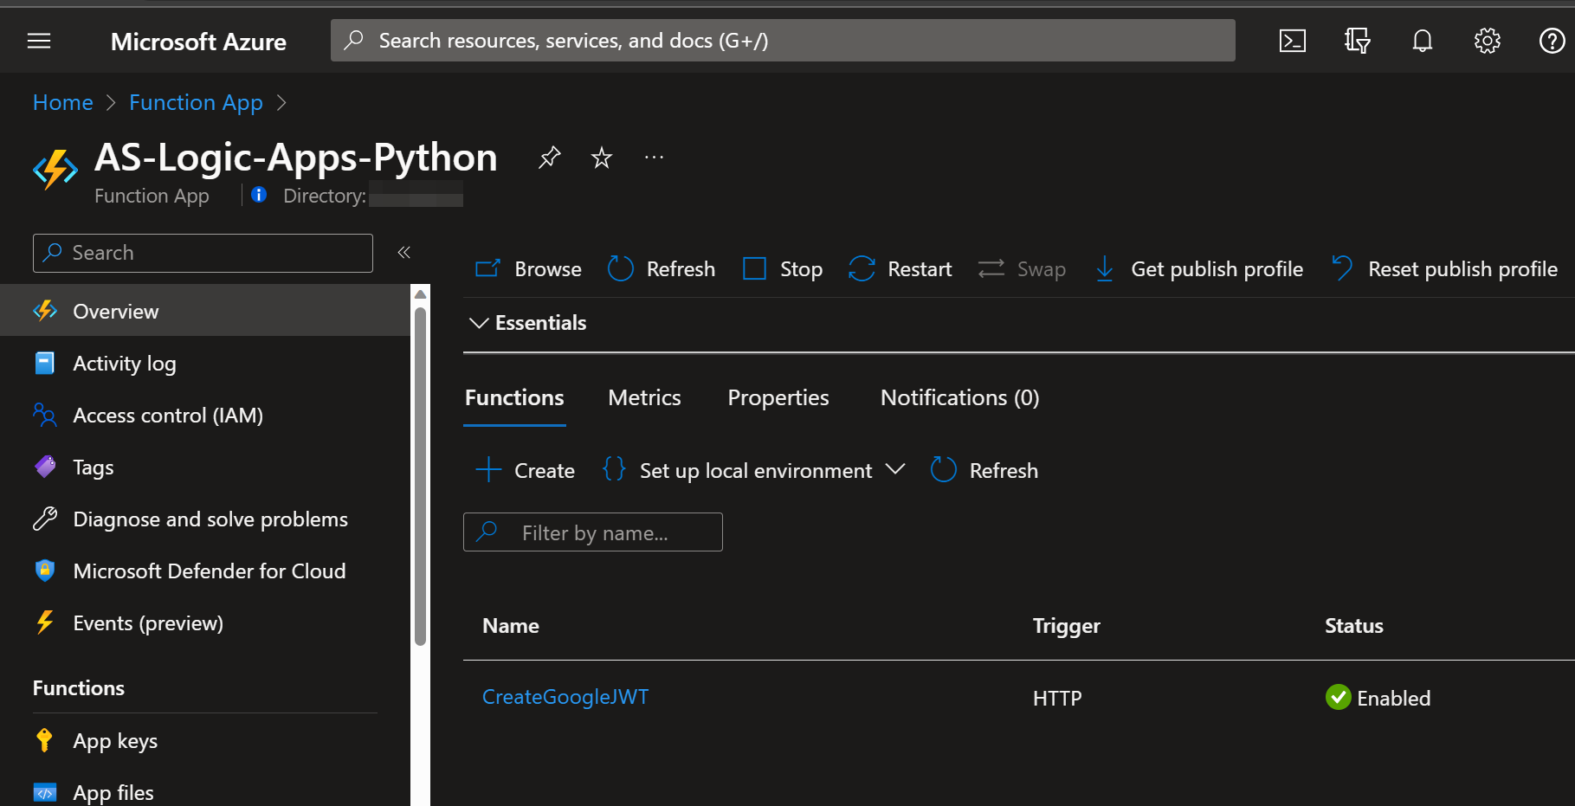The height and width of the screenshot is (806, 1575).
Task: Focus the Filter by name field
Action: pos(593,532)
